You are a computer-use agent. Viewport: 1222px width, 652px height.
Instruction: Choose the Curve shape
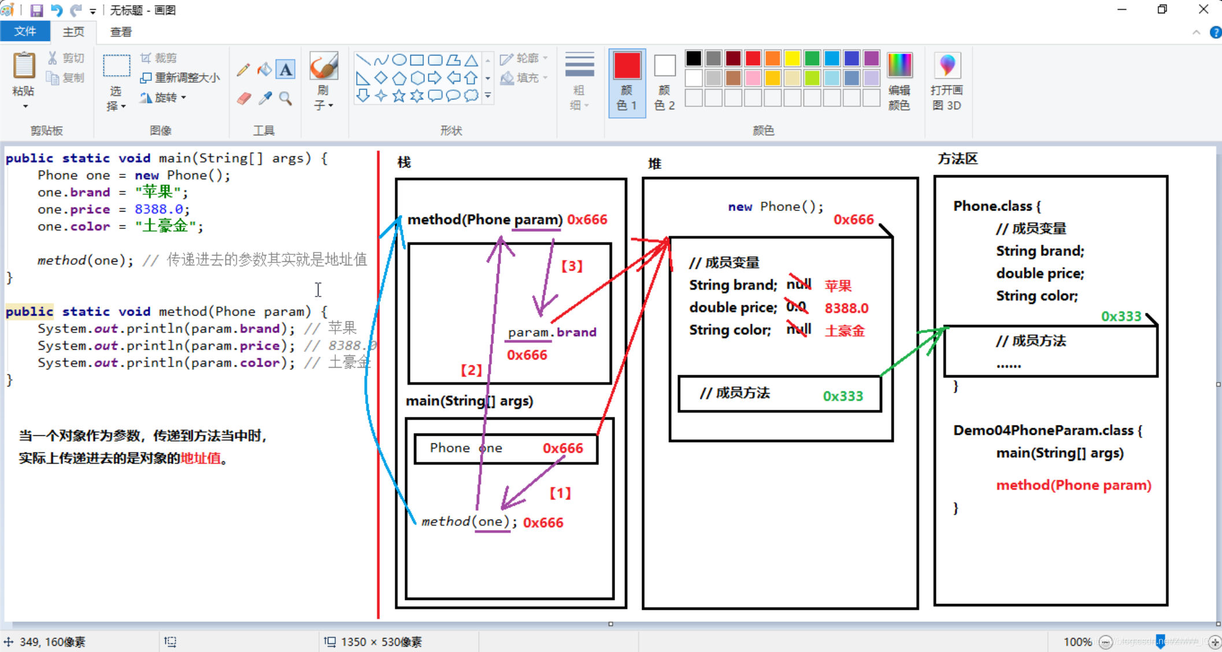(x=381, y=60)
